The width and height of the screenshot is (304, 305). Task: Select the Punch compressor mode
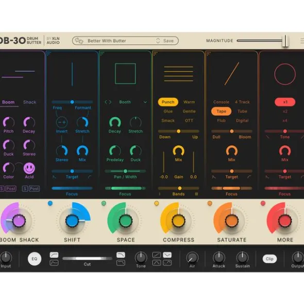[x=168, y=102]
